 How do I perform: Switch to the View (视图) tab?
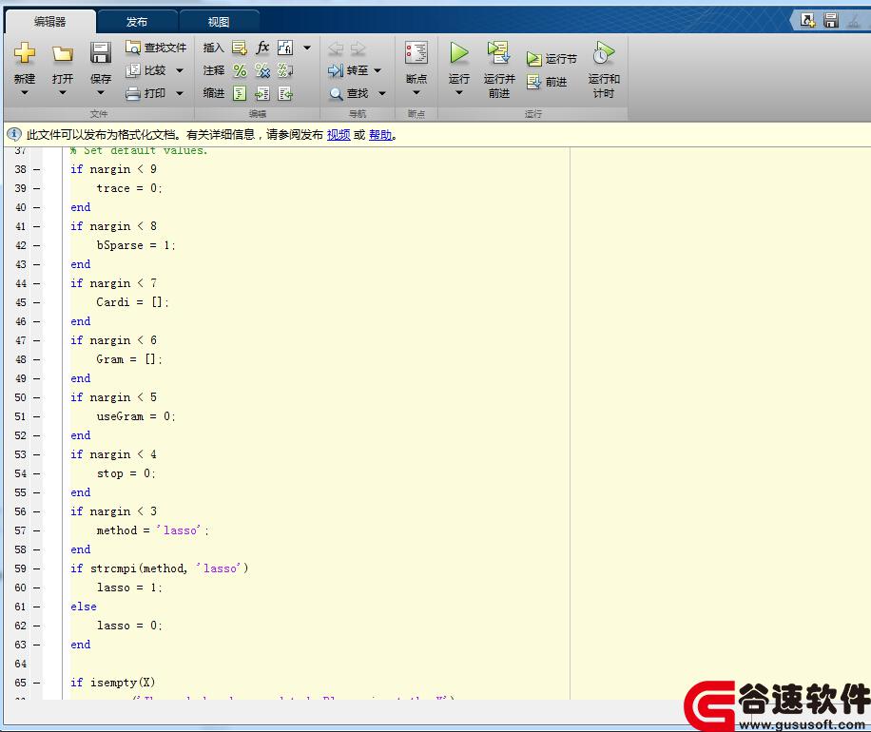coord(219,22)
